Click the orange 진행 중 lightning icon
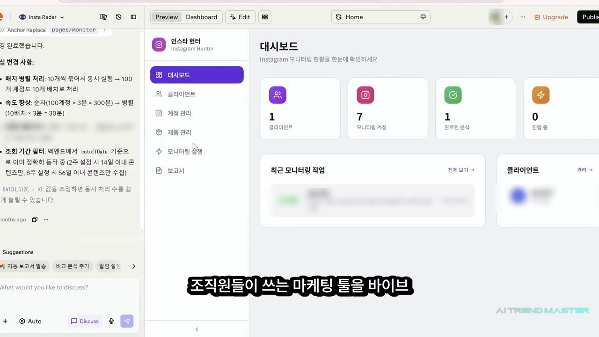 541,95
